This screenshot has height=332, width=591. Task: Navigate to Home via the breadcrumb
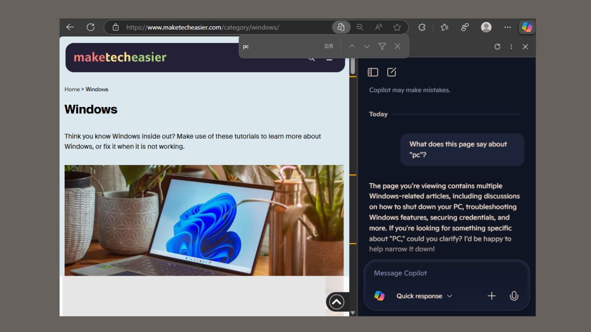click(72, 89)
